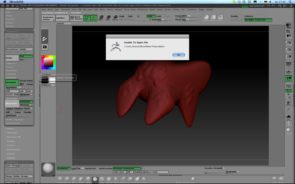This screenshot has width=295, height=184.
Task: Expand the Preview subpalette
Action: click(x=11, y=141)
